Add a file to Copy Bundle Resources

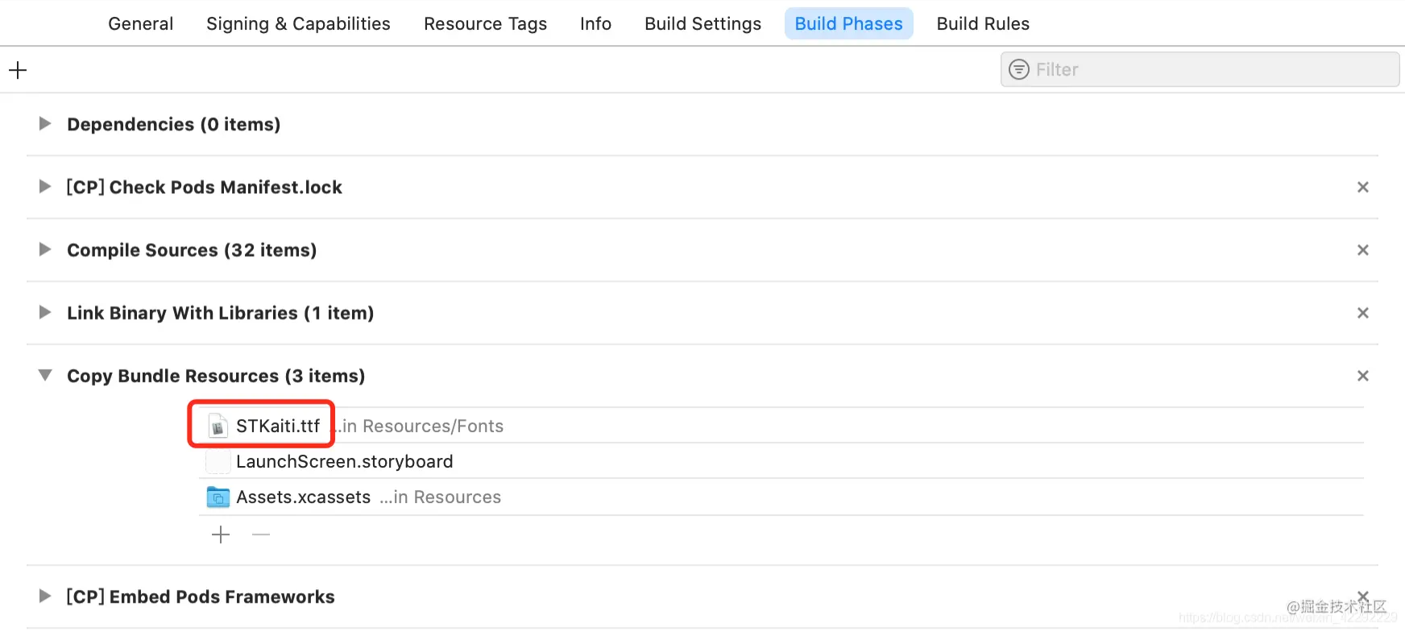pos(221,535)
